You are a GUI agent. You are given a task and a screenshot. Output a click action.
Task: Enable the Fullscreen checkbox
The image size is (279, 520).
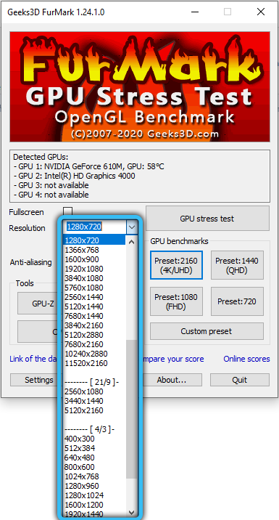click(x=67, y=211)
